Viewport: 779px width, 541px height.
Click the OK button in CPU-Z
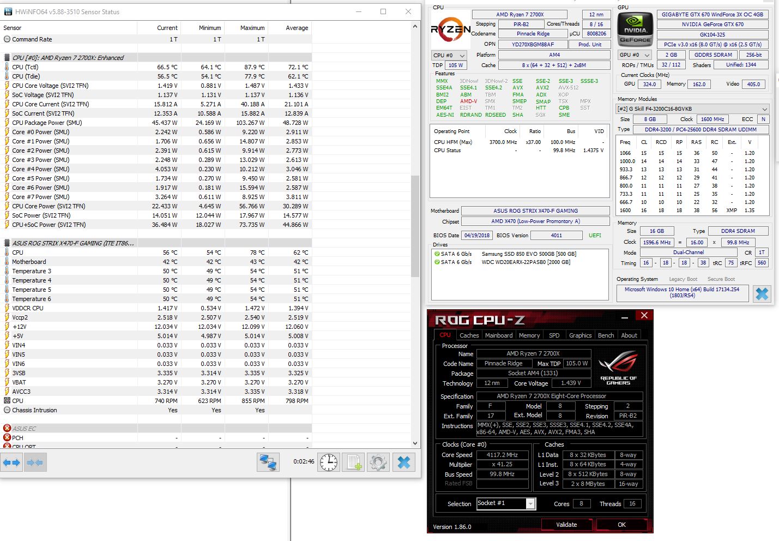[x=621, y=525]
